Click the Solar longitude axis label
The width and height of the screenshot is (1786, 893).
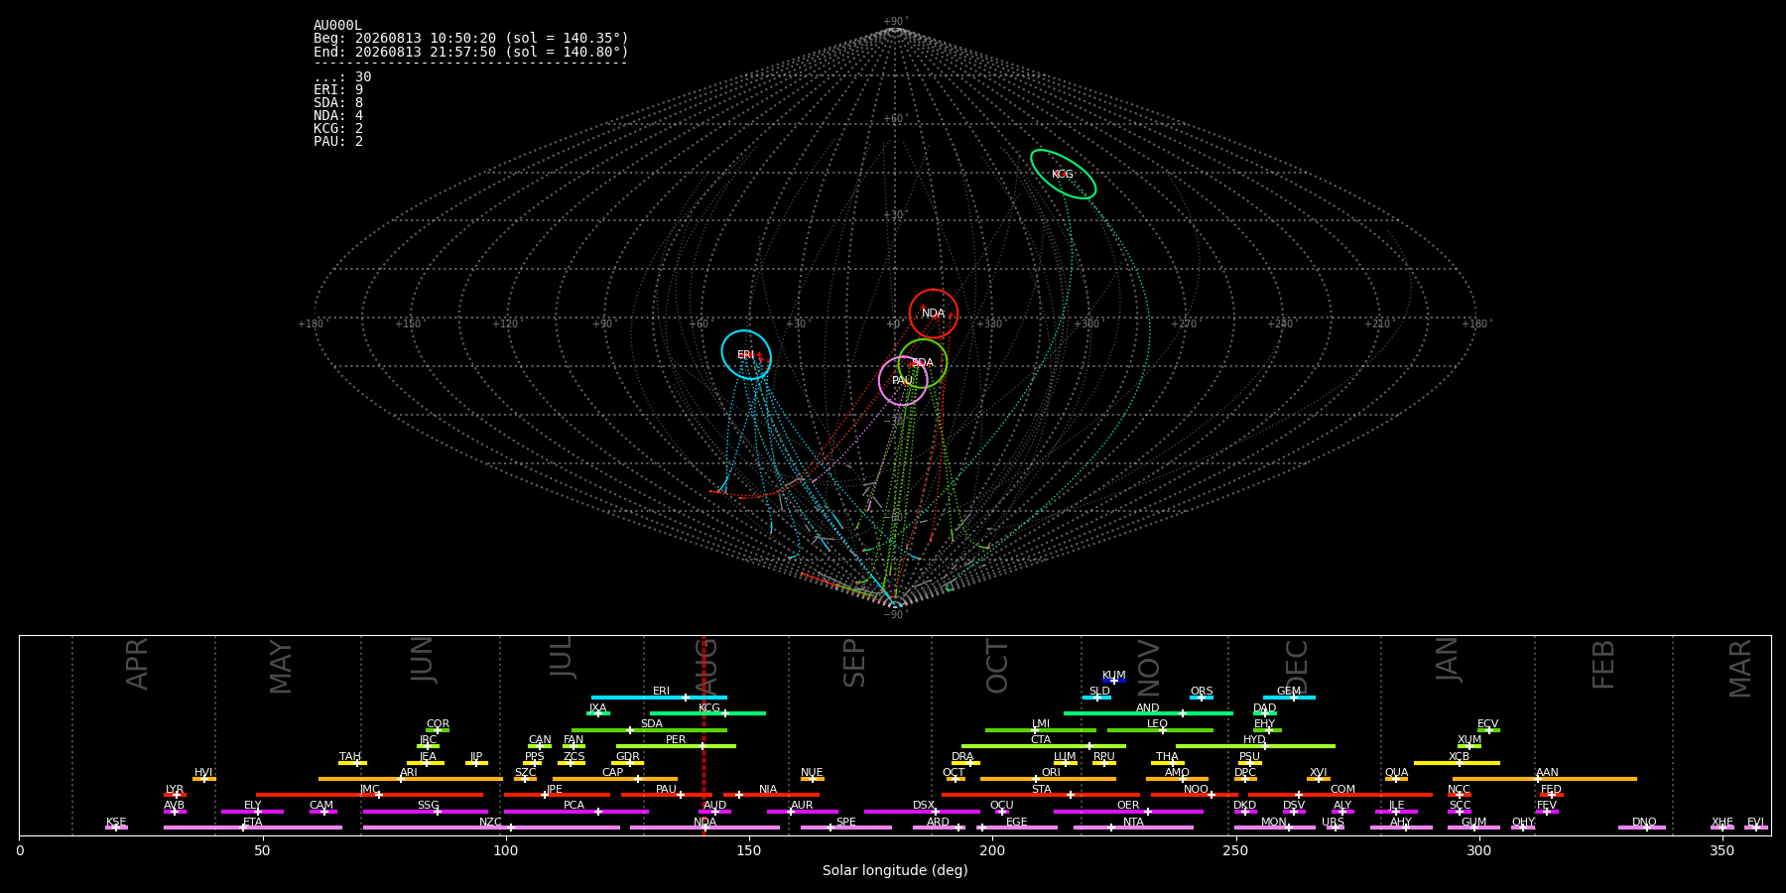(895, 871)
